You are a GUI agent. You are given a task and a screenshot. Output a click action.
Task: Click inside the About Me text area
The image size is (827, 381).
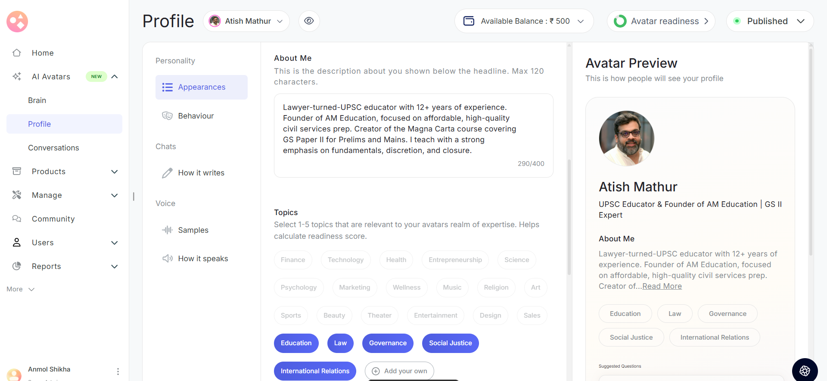413,129
